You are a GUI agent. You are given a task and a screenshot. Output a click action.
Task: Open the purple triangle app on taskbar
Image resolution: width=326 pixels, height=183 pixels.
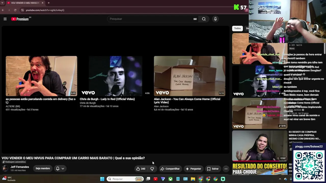[163, 179]
